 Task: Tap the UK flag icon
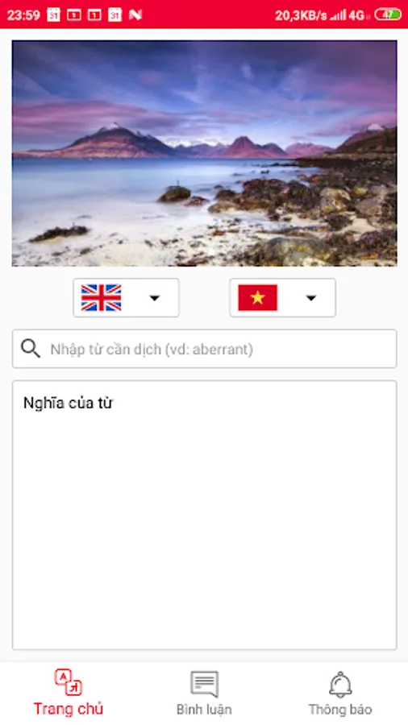click(101, 298)
